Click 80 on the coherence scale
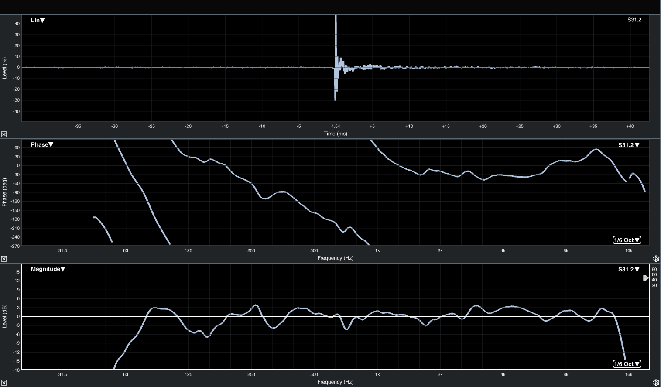 pos(654,269)
